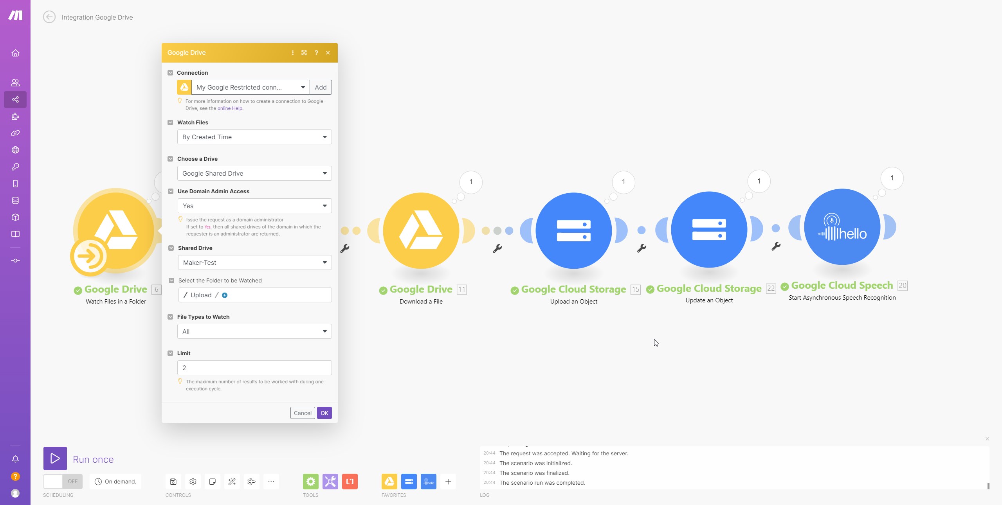Click the Limit input field
The width and height of the screenshot is (1002, 505).
pos(254,368)
